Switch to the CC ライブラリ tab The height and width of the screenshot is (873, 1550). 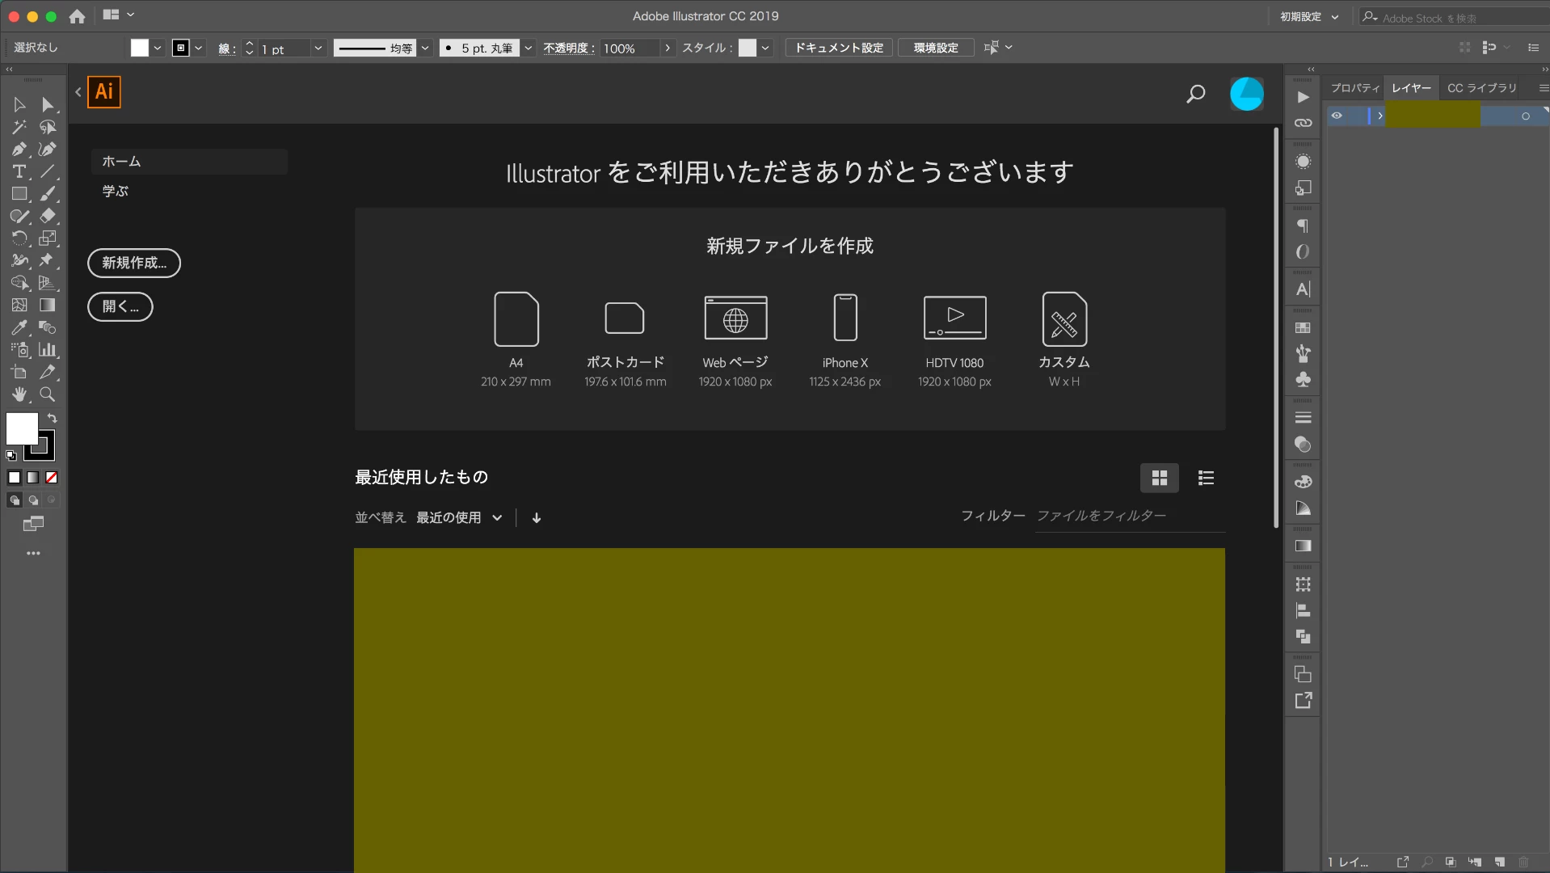(1482, 87)
